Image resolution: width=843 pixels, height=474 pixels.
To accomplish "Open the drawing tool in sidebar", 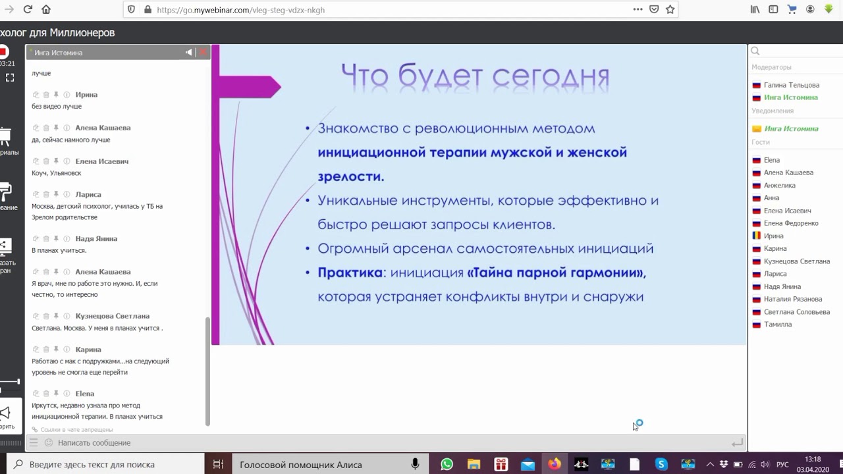I will point(5,196).
